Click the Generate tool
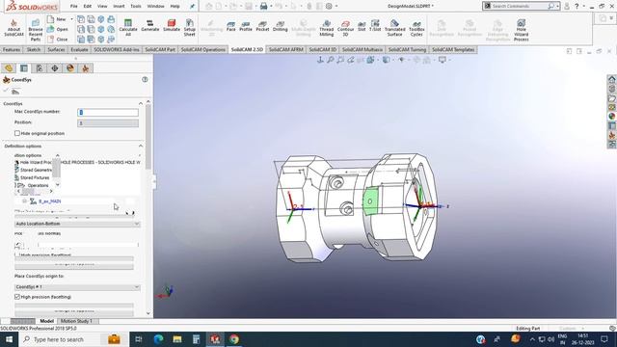 pos(150,26)
